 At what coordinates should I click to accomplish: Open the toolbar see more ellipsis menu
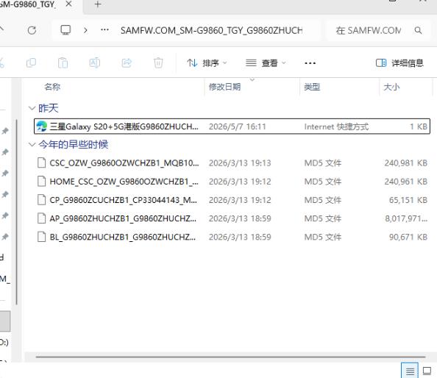click(x=310, y=63)
